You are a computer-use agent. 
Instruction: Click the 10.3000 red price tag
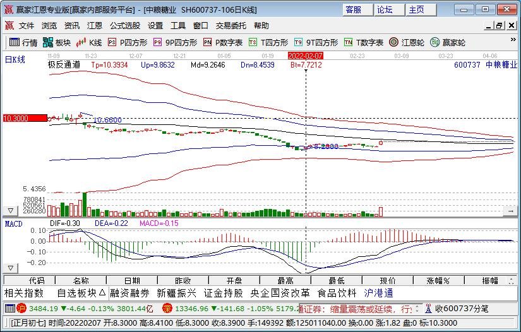[25, 118]
